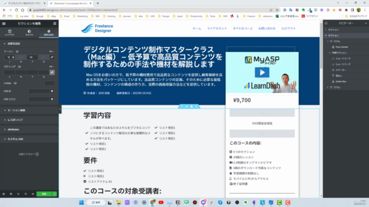The height and width of the screenshot is (207, 369).
Task: Expand the first セクション in navigator
Action: [x=326, y=30]
